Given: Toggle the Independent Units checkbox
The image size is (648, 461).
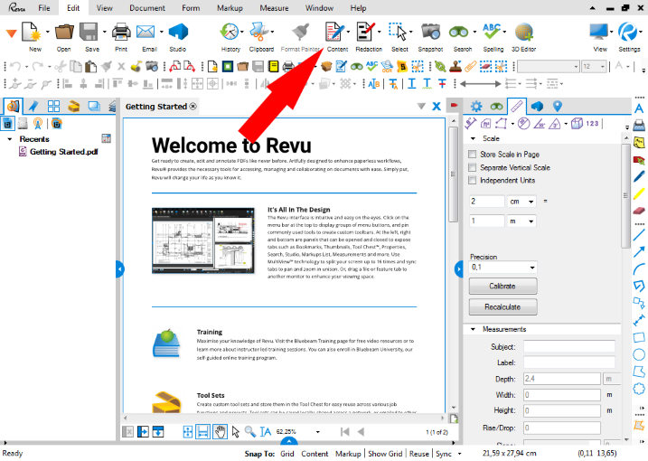Looking at the screenshot, I should [x=473, y=180].
